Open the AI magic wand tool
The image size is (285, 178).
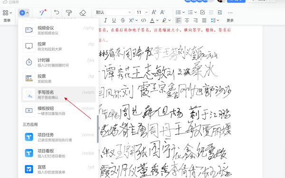point(43,12)
